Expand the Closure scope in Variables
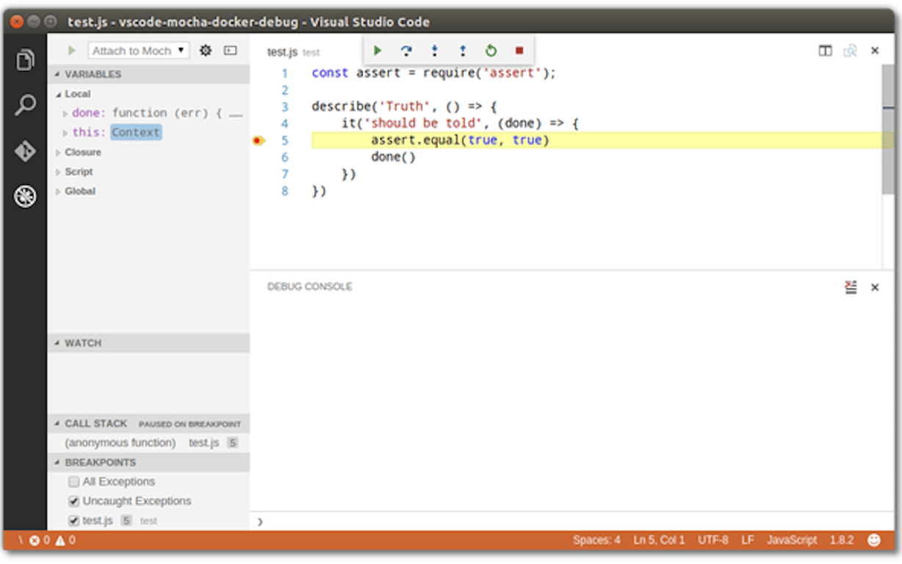Viewport: 902px width, 564px height. 59,152
